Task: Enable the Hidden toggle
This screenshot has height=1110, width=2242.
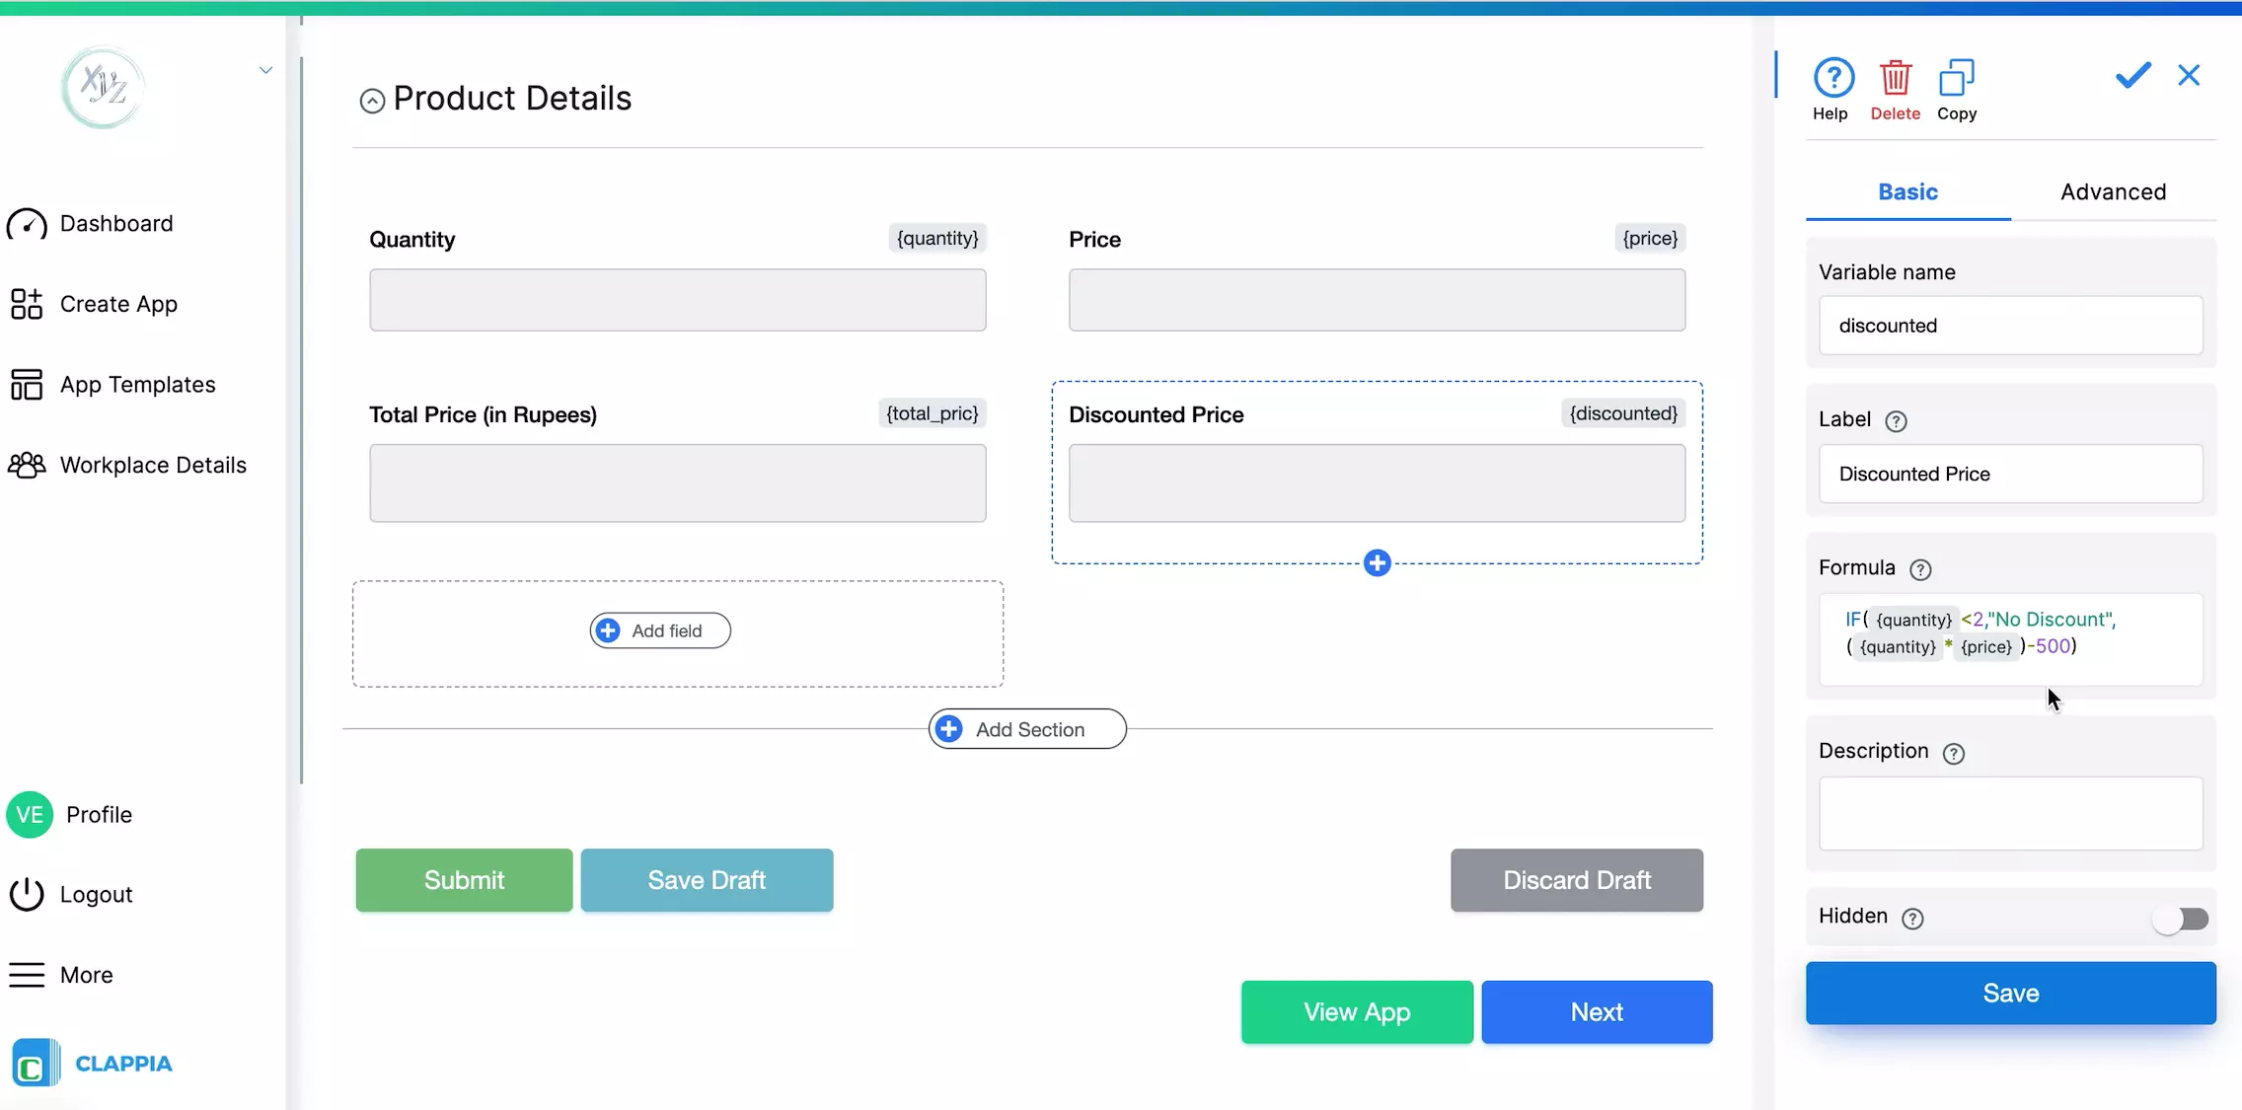Action: [2183, 919]
